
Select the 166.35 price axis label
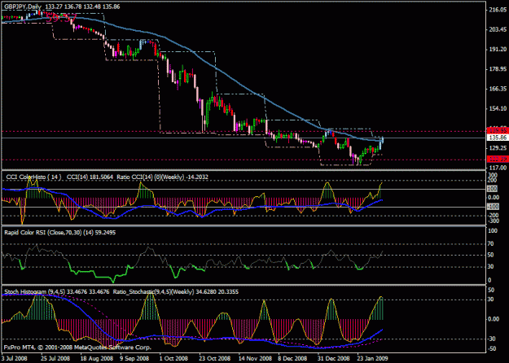pos(498,89)
